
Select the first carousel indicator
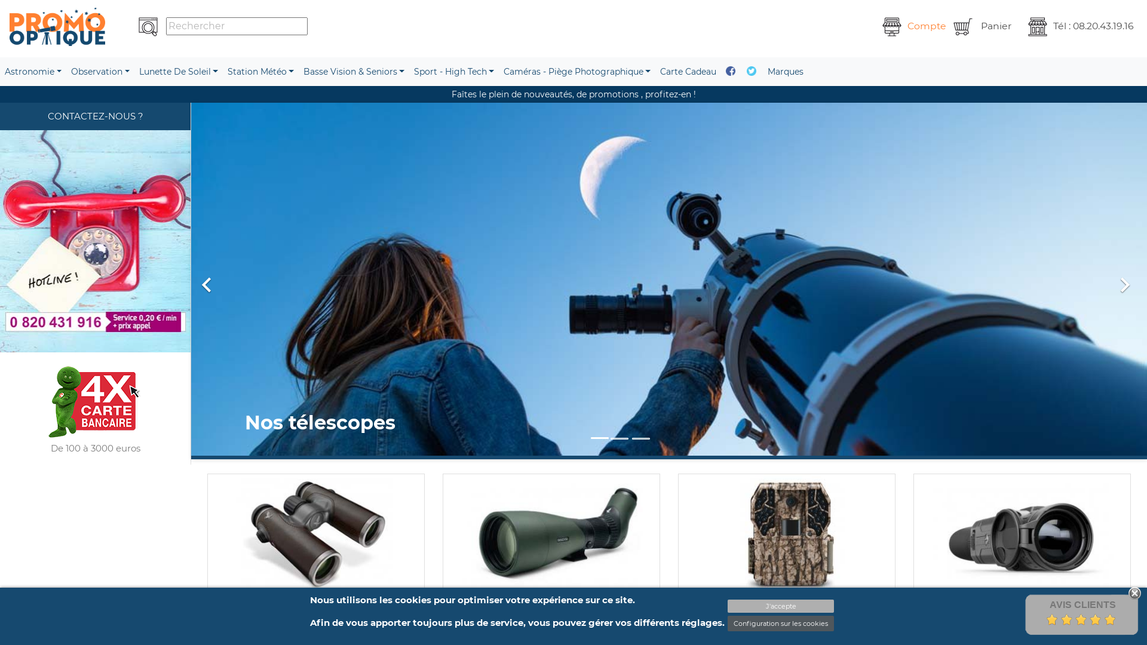599,438
